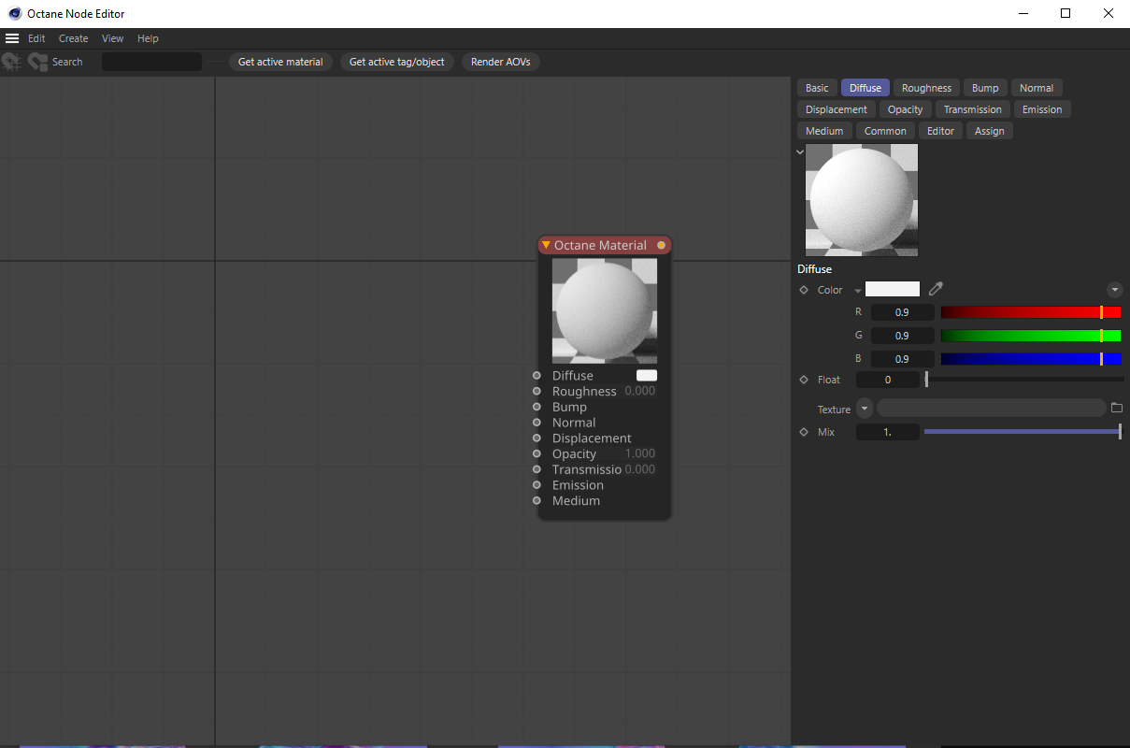The width and height of the screenshot is (1130, 748).
Task: Browse for texture with the folder icon
Action: click(1116, 409)
